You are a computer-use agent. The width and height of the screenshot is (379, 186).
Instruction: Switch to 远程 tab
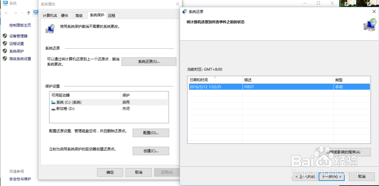[x=111, y=16]
